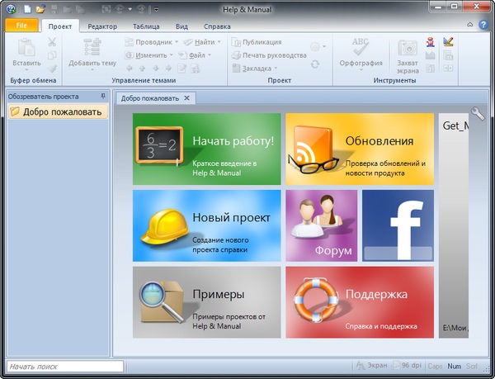Open the Вид ribbon tab
495x379 pixels.
[181, 26]
